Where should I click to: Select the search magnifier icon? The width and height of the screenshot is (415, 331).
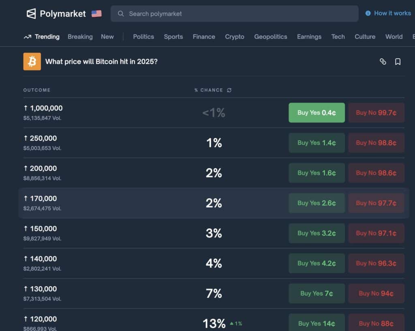click(121, 14)
